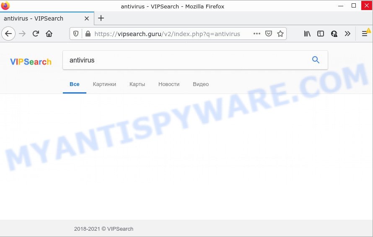
Task: Reload the current page
Action: [x=36, y=34]
